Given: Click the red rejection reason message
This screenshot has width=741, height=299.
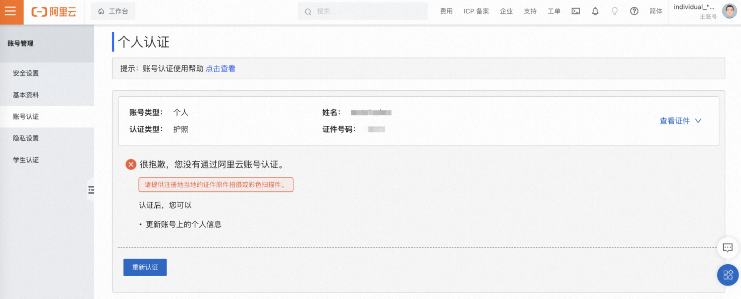Looking at the screenshot, I should 216,185.
